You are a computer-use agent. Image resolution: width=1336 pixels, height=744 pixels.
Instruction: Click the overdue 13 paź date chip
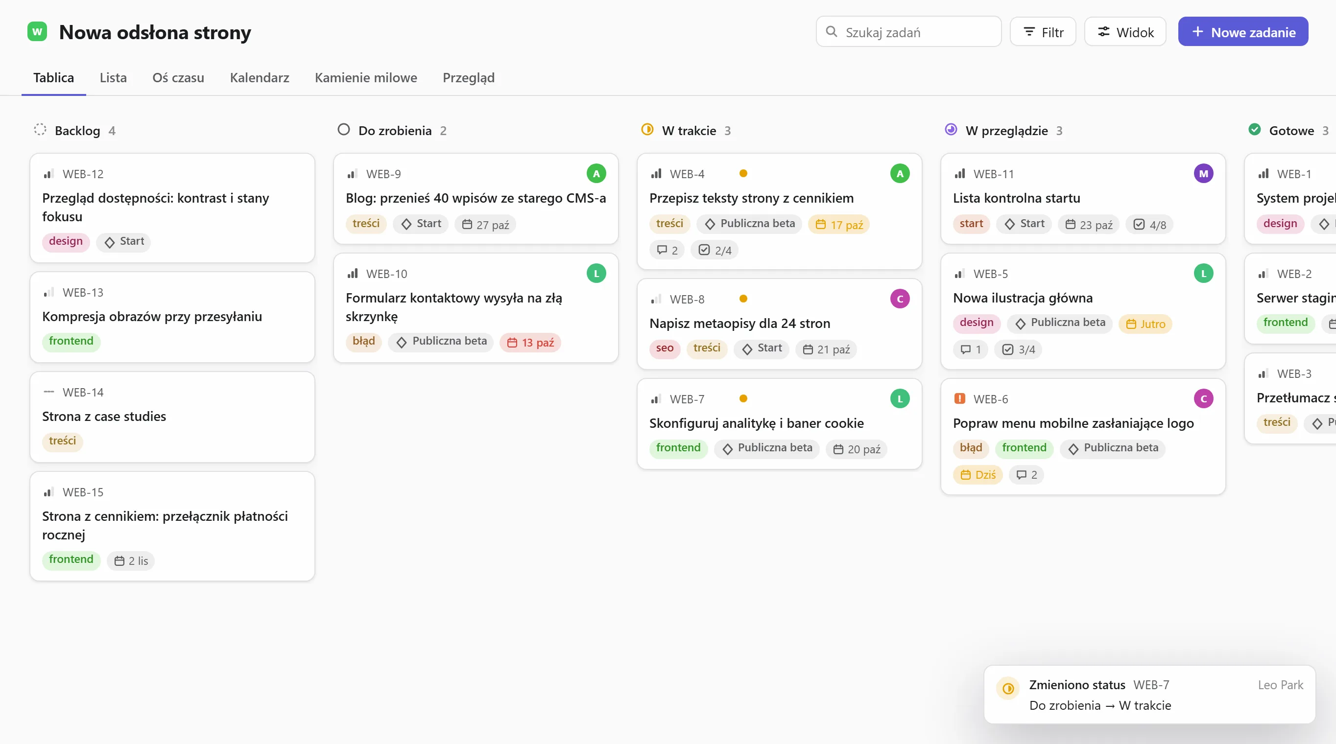pyautogui.click(x=530, y=343)
